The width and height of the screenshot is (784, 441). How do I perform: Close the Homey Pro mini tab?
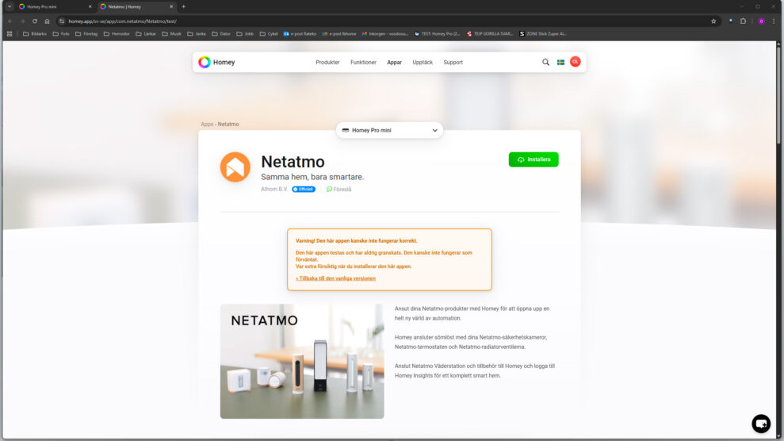(x=90, y=6)
